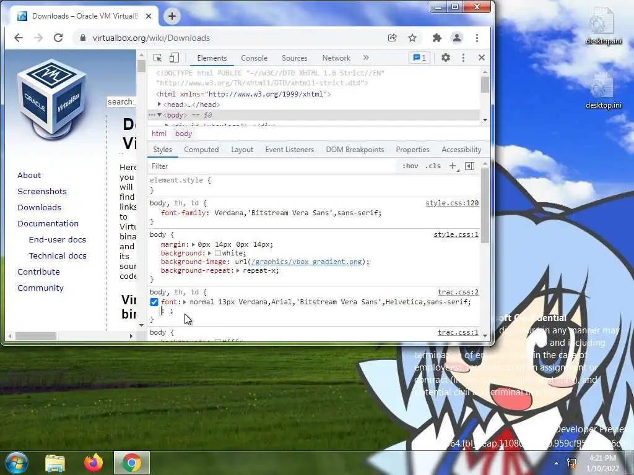
Task: Click Chrome taskbar icon
Action: [x=132, y=463]
